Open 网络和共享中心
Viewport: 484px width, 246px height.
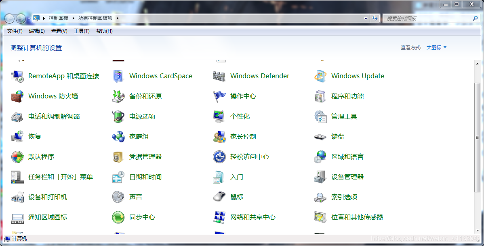pos(252,217)
